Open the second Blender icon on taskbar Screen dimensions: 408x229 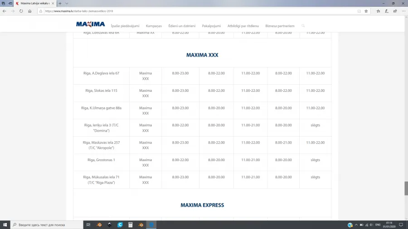[141, 225]
